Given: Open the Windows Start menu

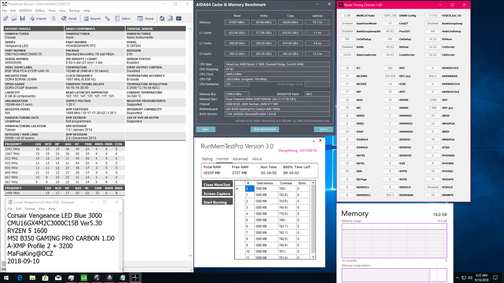Looking at the screenshot, I should click(6, 277).
